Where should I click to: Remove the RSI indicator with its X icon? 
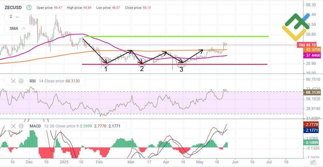pos(13,81)
